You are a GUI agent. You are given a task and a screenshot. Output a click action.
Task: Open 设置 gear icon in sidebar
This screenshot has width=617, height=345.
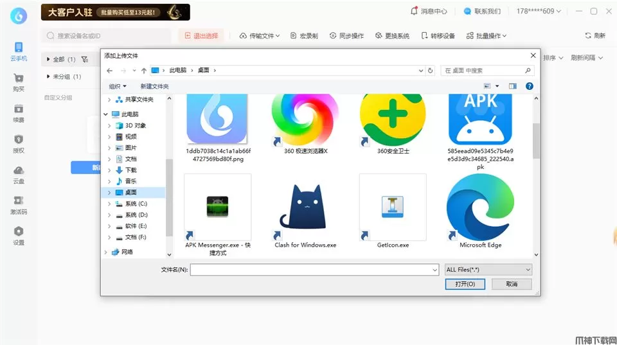pyautogui.click(x=18, y=232)
